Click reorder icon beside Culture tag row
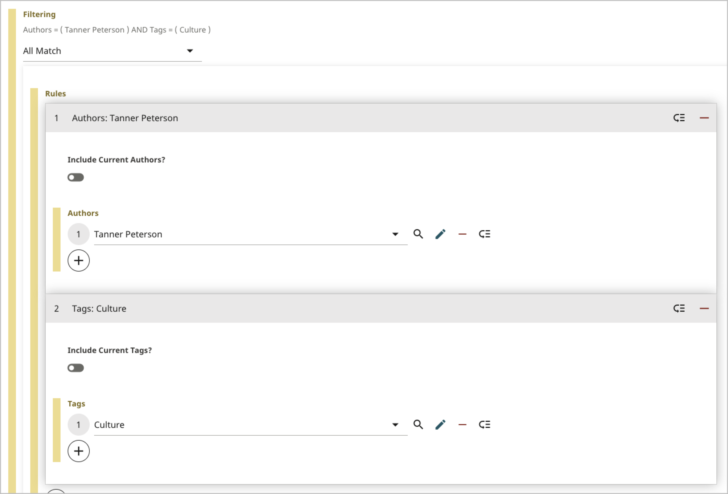 [x=484, y=425]
